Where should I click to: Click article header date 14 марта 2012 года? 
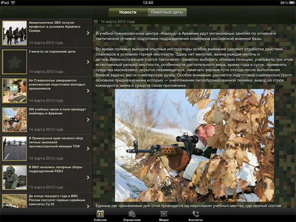[118, 22]
